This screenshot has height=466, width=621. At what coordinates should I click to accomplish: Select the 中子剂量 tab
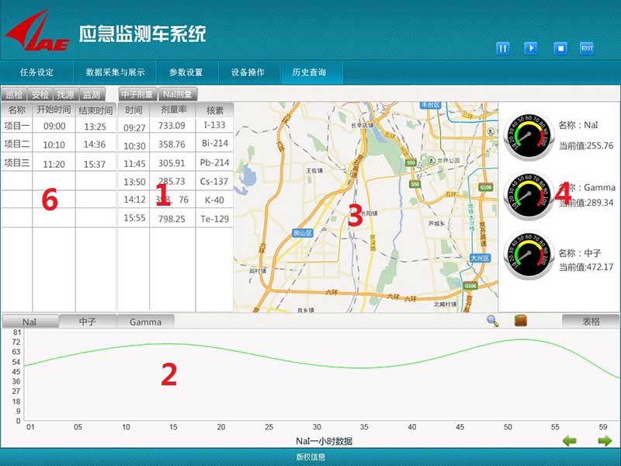pyautogui.click(x=137, y=94)
